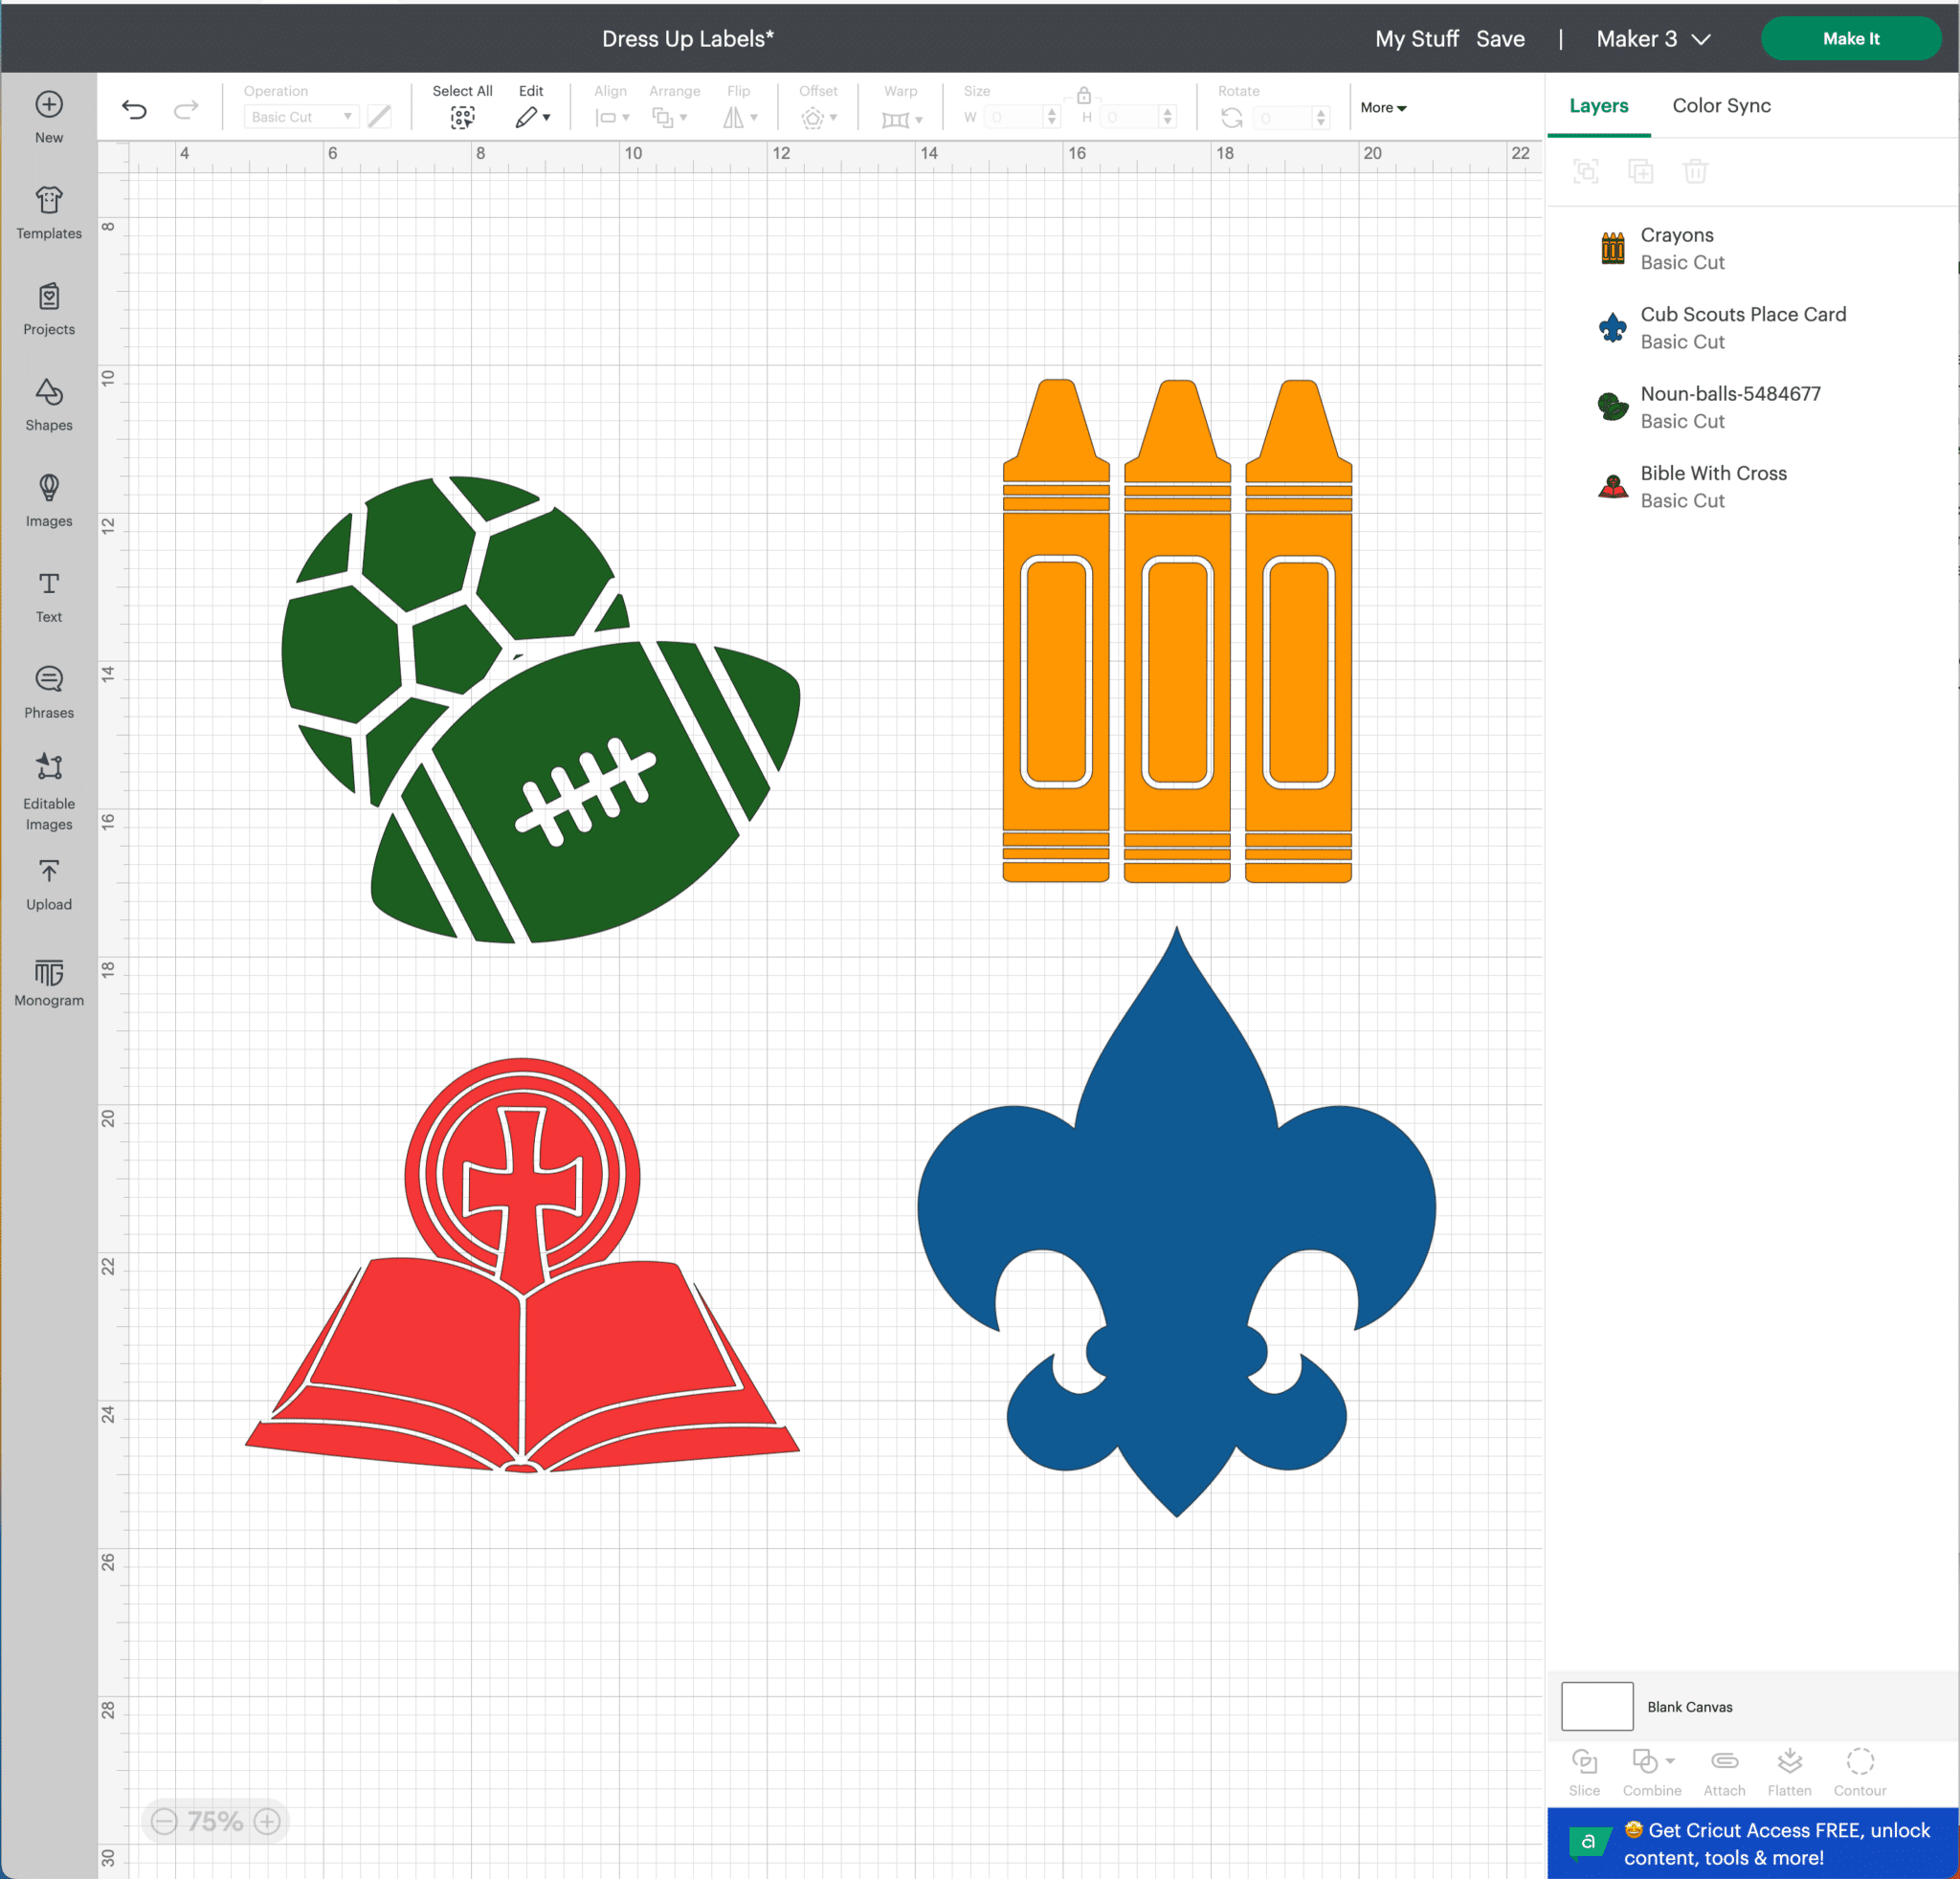
Task: Click the Upload icon in sidebar
Action: coord(48,885)
